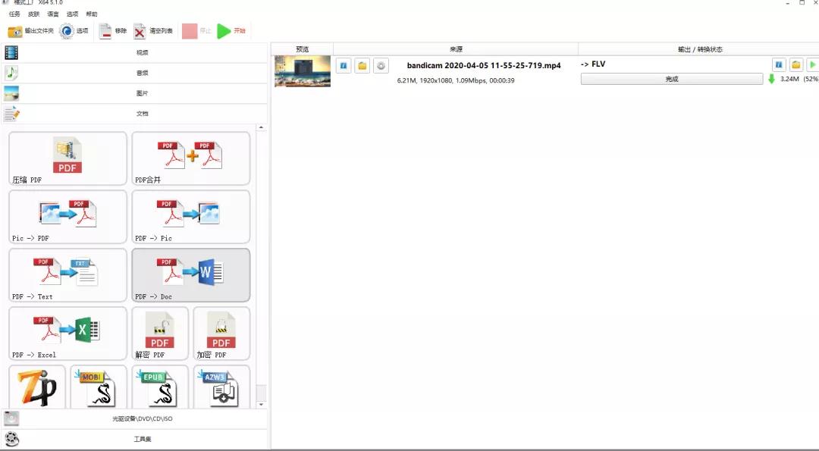Expand the 音频 audio category panel
This screenshot has height=451, width=819.
(x=135, y=73)
